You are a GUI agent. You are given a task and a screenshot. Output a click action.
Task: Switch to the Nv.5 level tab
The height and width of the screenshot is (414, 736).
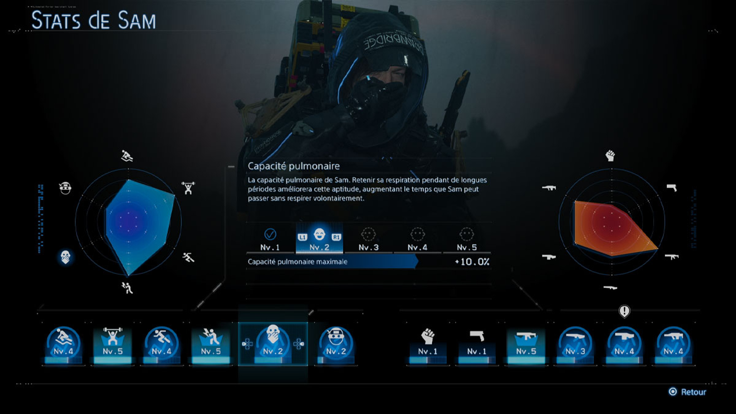coord(467,240)
